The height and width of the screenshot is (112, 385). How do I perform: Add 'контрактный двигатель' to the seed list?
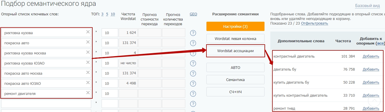tap(371, 56)
